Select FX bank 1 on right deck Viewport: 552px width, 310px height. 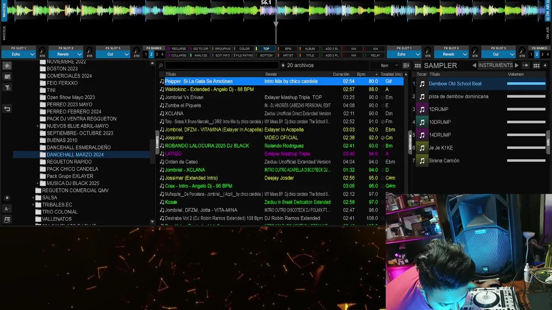[531, 55]
